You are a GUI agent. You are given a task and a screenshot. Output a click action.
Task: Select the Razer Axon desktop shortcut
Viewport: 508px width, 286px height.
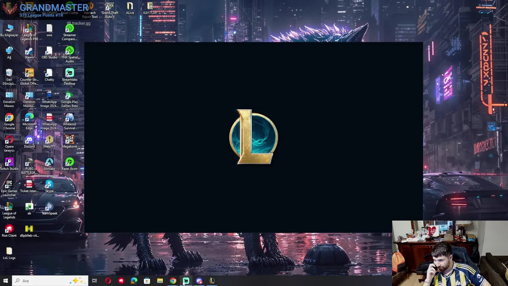pos(69,164)
